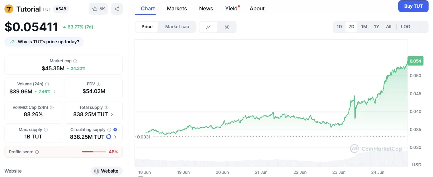The width and height of the screenshot is (433, 177).
Task: Show FDV info icon
Action: coord(98,84)
